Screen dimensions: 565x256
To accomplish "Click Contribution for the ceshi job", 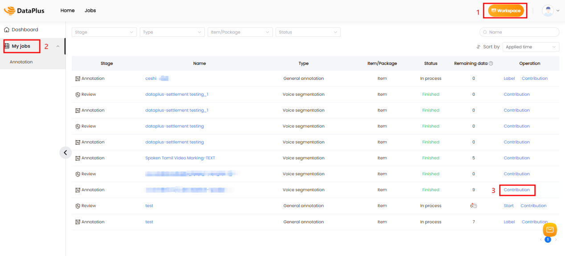I will (535, 79).
